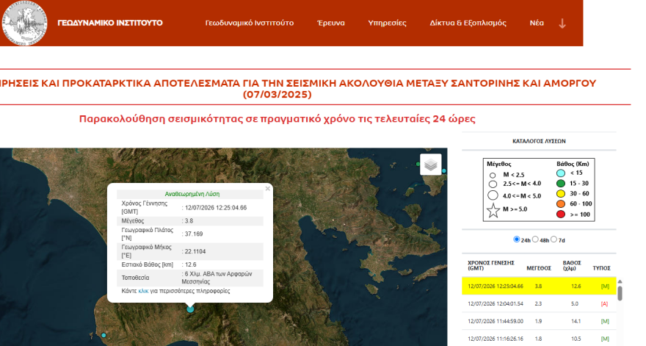Click the location text 6 Χλμ. ΑΒΑ των Αρφαρών
Viewport: 646px width, 346px height.
217,278
